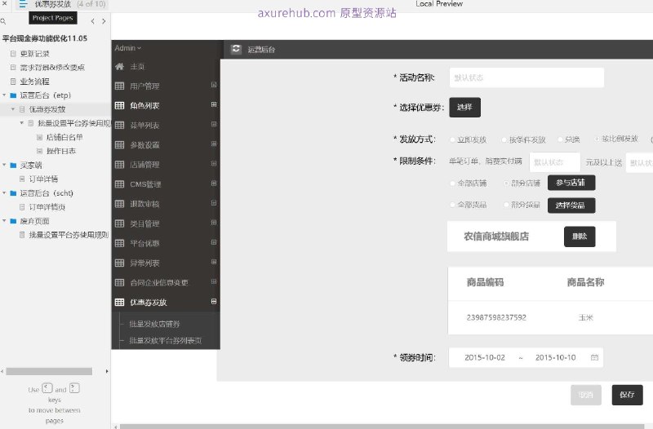Delete the 农信商城旗舰店 entry
Viewport: 653px width, 429px height.
pos(580,237)
